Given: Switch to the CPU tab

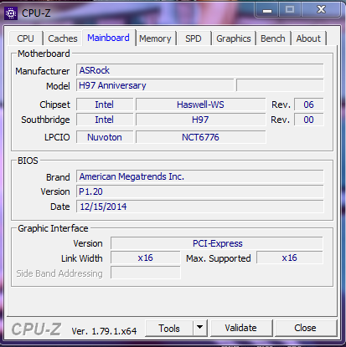Looking at the screenshot, I should point(25,38).
